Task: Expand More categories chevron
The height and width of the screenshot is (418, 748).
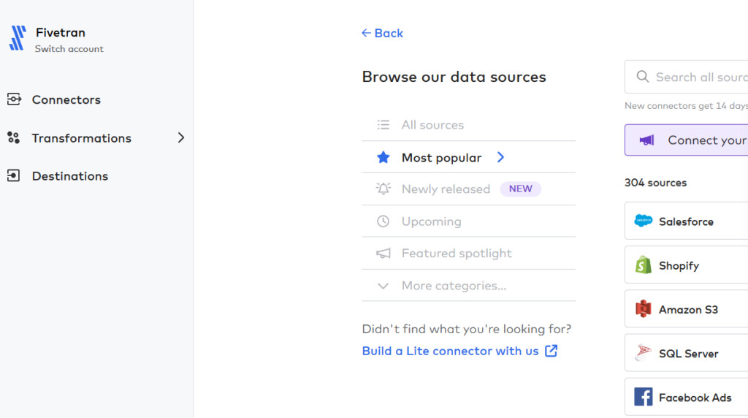Action: point(383,286)
